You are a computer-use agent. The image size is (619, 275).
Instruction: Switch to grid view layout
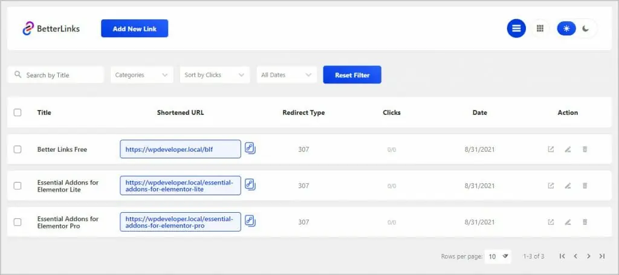(x=540, y=28)
